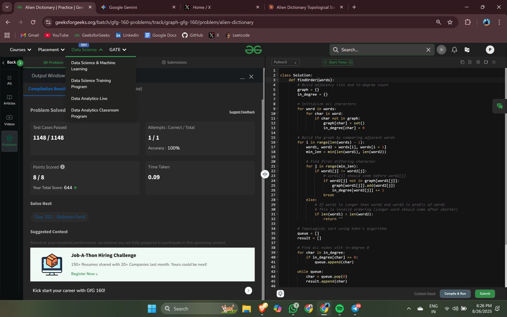Collapse the findOrder function fold arrow
Image resolution: width=507 pixels, height=317 pixels.
[276, 80]
